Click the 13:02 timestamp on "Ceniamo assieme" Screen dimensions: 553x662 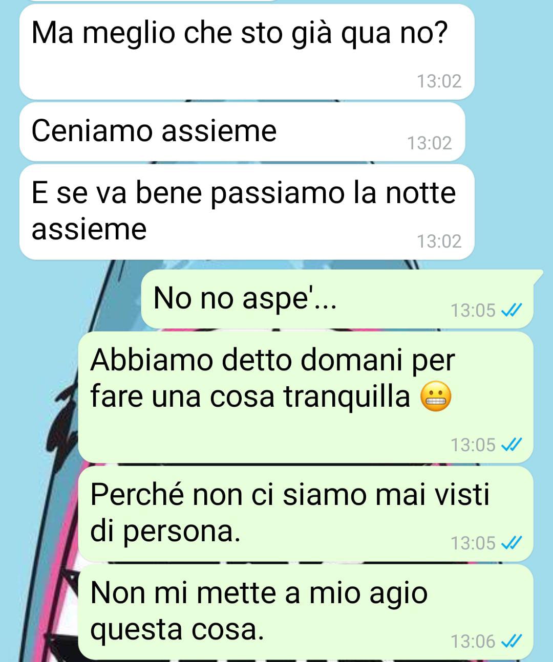(x=429, y=143)
